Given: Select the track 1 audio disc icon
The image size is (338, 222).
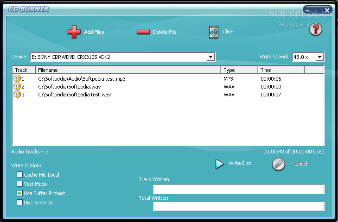Looking at the screenshot, I should click(17, 78).
